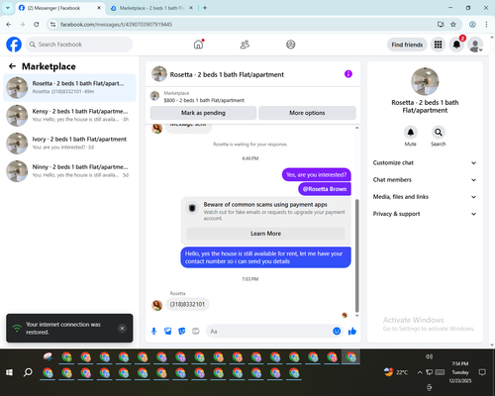Viewport: 495px width, 396px height.
Task: Bookmark this page with star icon
Action: (x=453, y=24)
